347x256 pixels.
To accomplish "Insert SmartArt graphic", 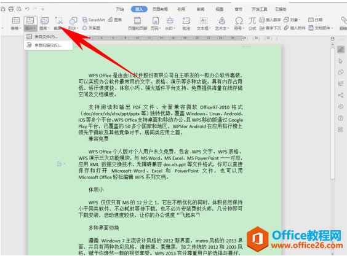I will [x=94, y=20].
